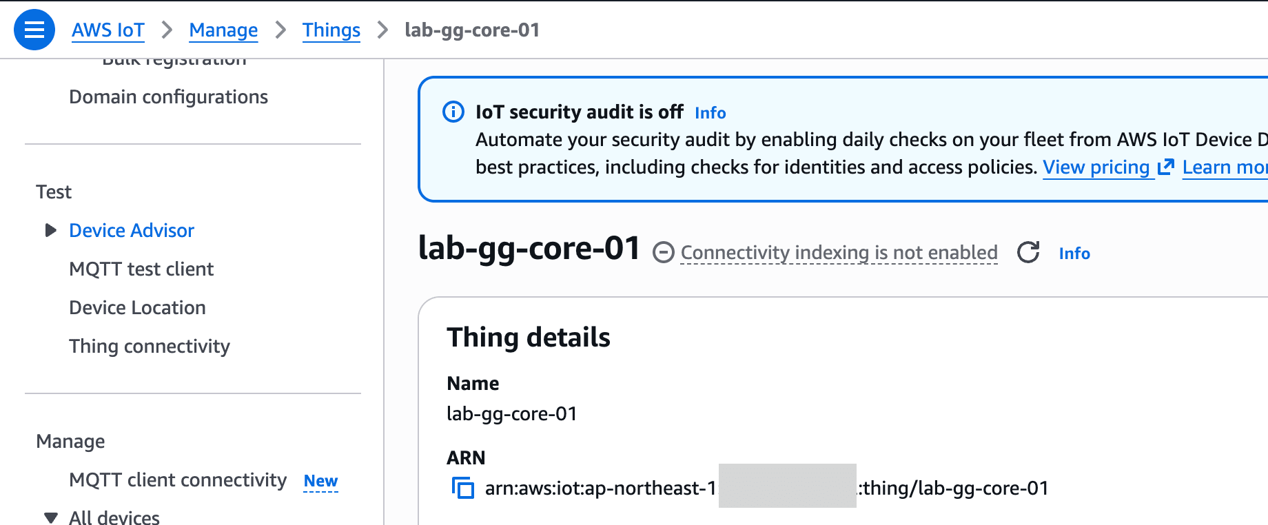Viewport: 1268px width, 525px height.
Task: Click the Test section header
Action: [x=54, y=192]
